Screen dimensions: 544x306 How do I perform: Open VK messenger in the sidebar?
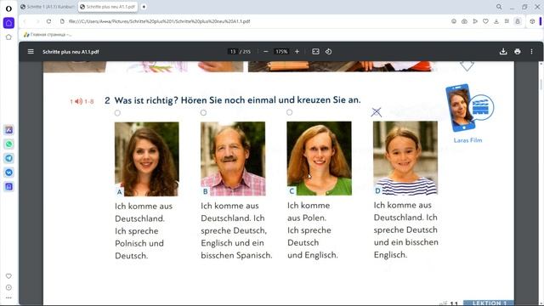(x=8, y=173)
